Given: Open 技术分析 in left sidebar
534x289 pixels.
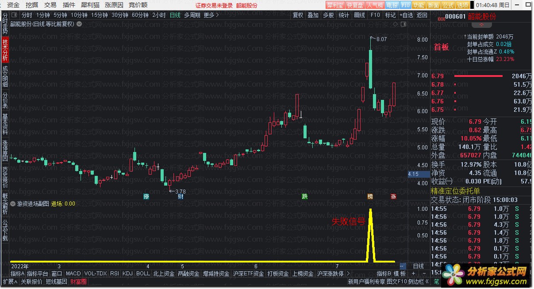Looking at the screenshot, I should 5,49.
